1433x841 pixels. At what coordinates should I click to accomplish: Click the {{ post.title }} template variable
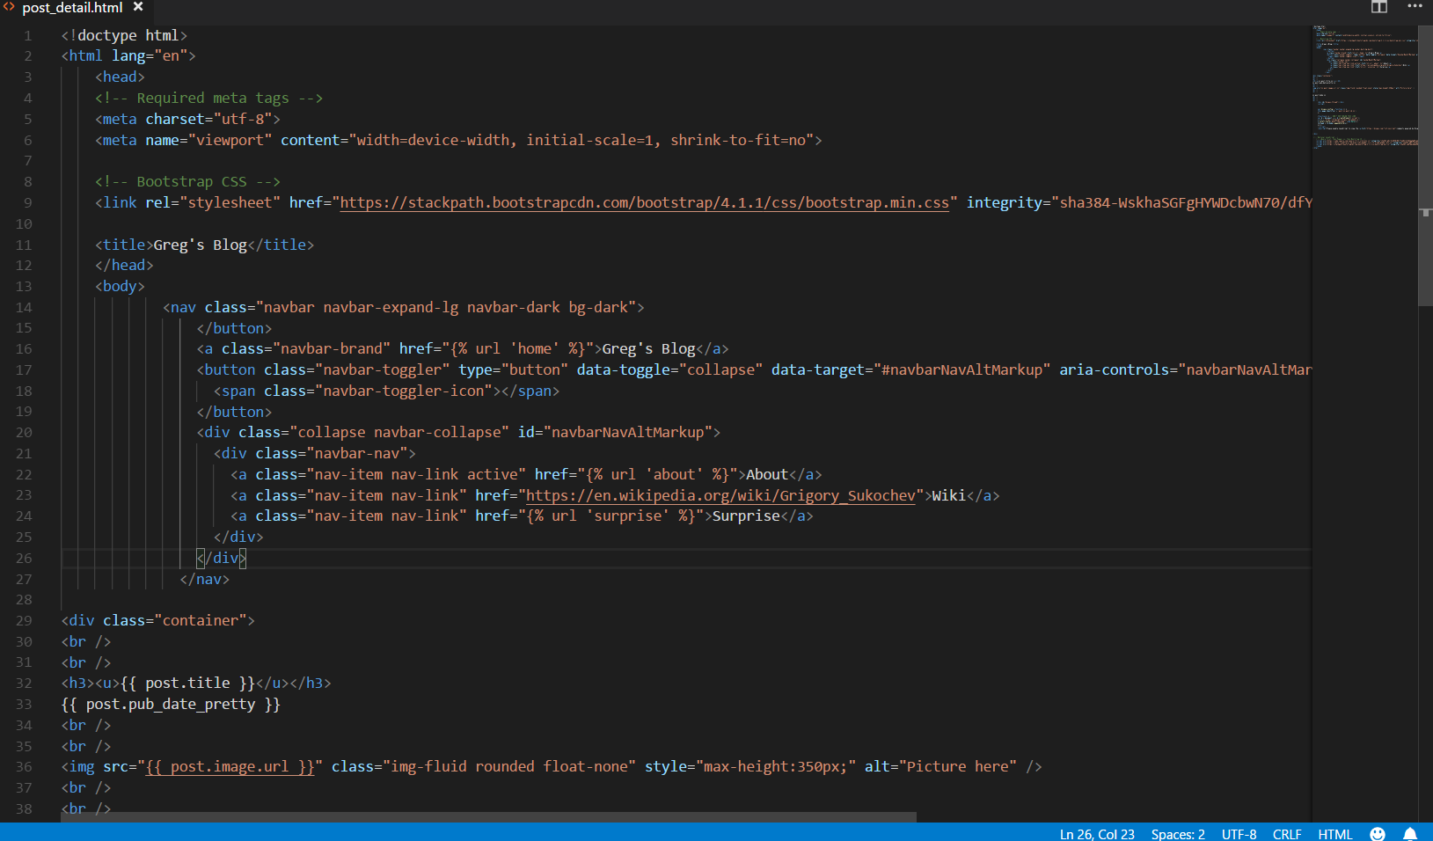(187, 684)
